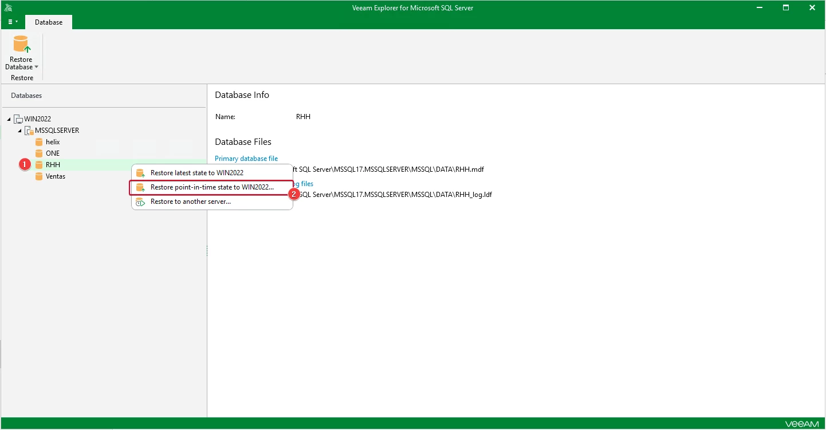Switch to the Database ribbon tab
Image resolution: width=826 pixels, height=430 pixels.
point(49,22)
